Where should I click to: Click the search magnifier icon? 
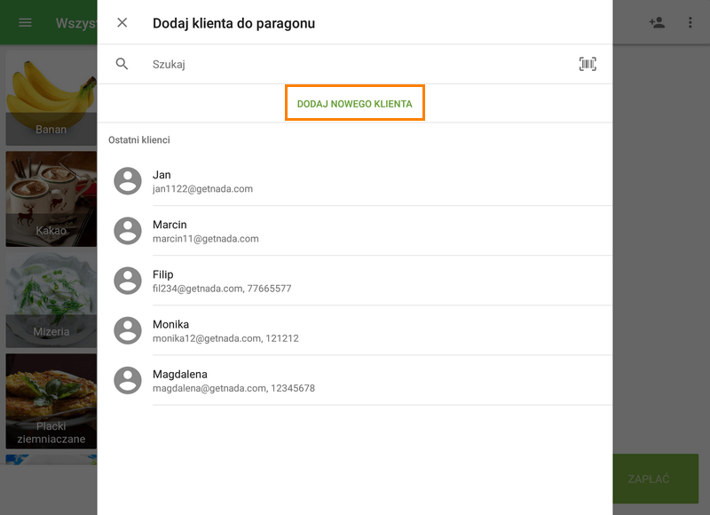point(122,64)
